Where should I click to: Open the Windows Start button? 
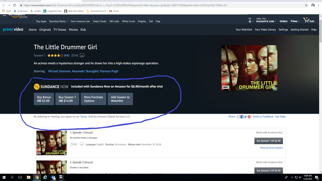coord(4,177)
